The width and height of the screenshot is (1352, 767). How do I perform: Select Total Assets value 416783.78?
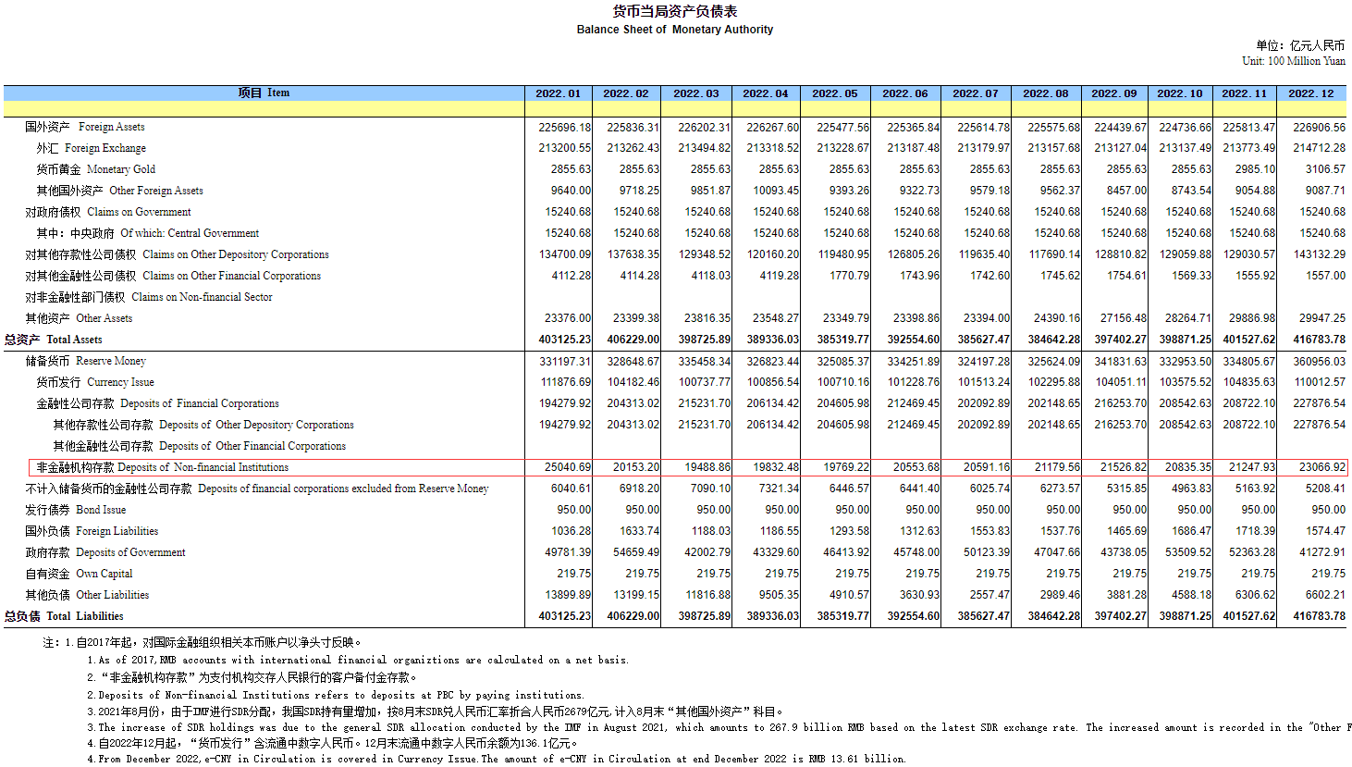[x=1319, y=340]
